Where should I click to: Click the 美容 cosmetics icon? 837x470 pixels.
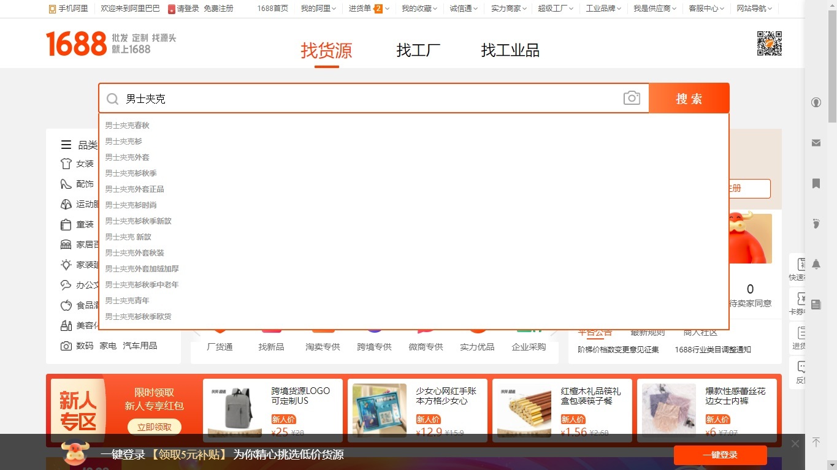(66, 325)
